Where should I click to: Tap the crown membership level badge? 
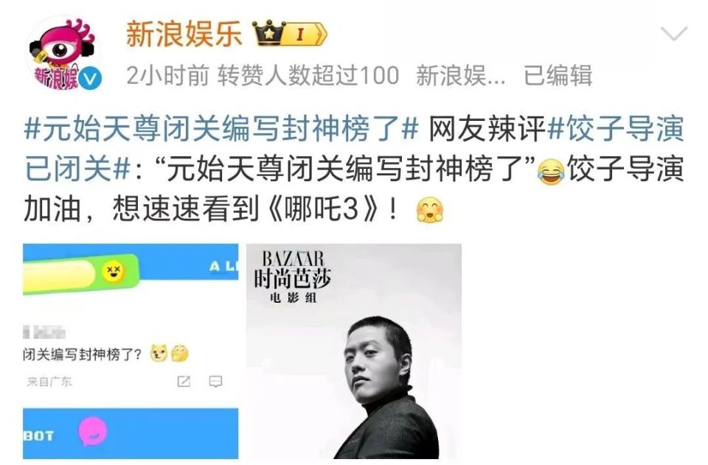(x=289, y=34)
